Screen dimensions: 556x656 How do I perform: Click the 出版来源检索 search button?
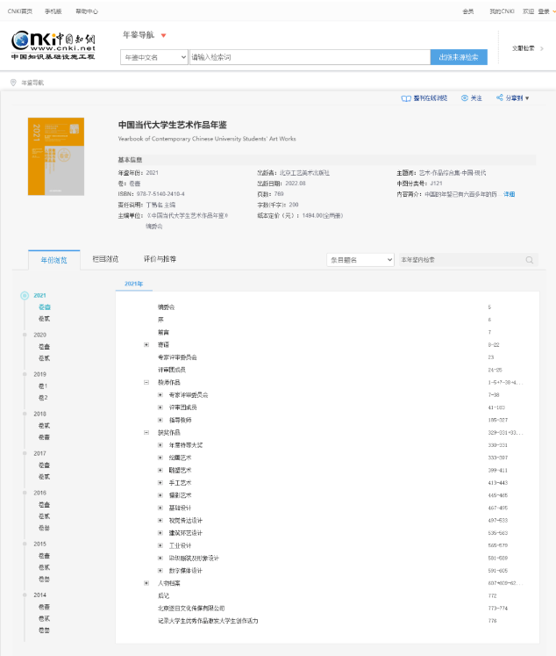pos(459,57)
